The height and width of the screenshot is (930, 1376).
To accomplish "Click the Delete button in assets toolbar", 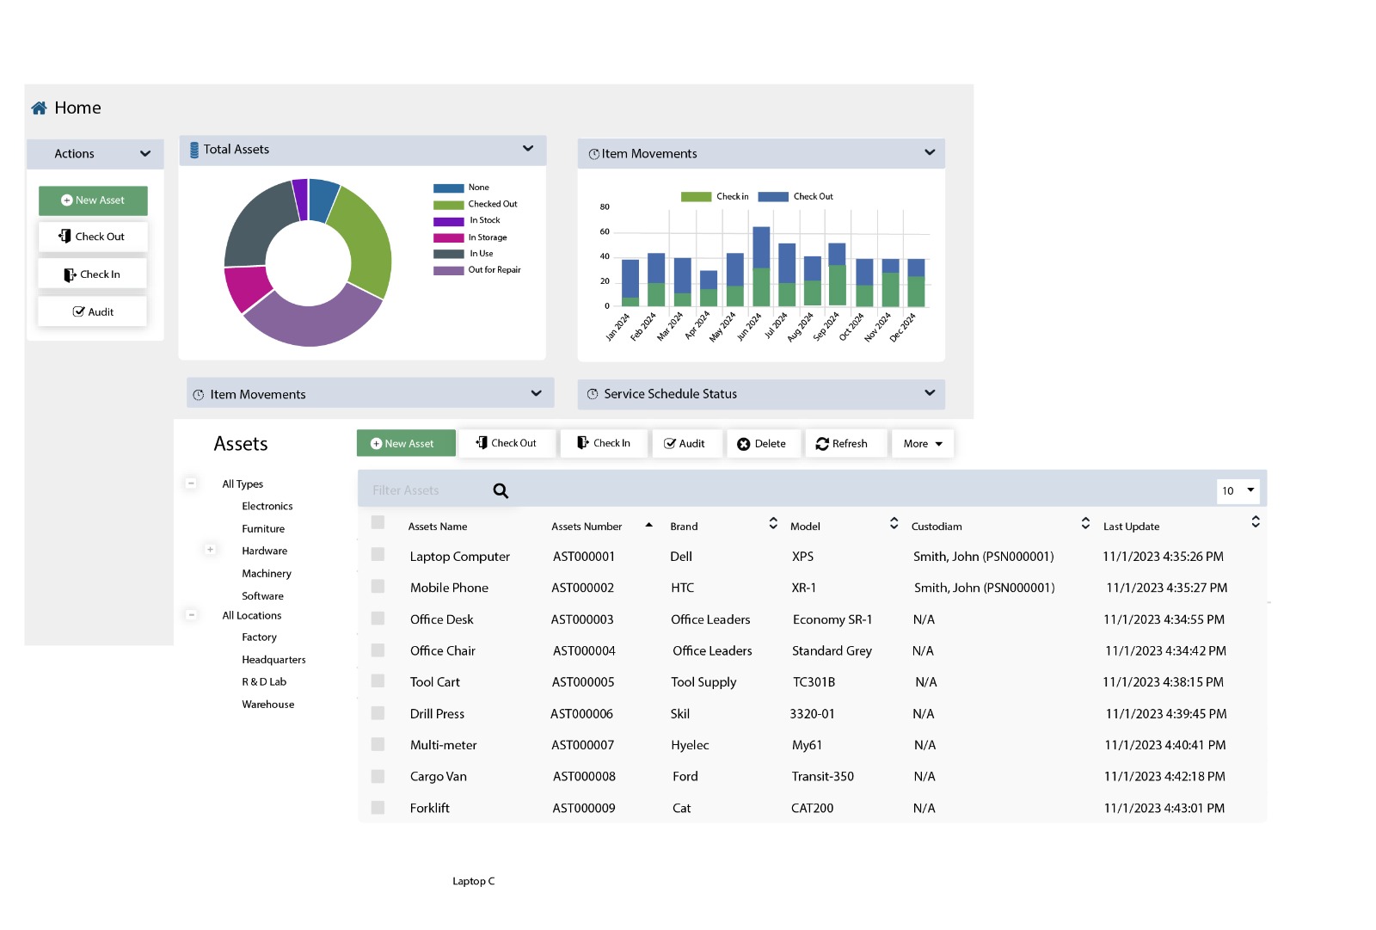I will 762,444.
